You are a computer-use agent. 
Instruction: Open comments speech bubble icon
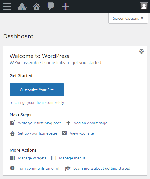point(51,6)
